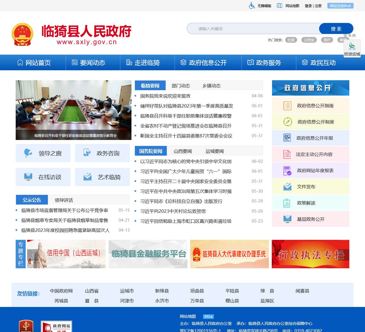Open the 艺术临猗 envelope icon
This screenshot has width=365, height=332.
[88, 177]
